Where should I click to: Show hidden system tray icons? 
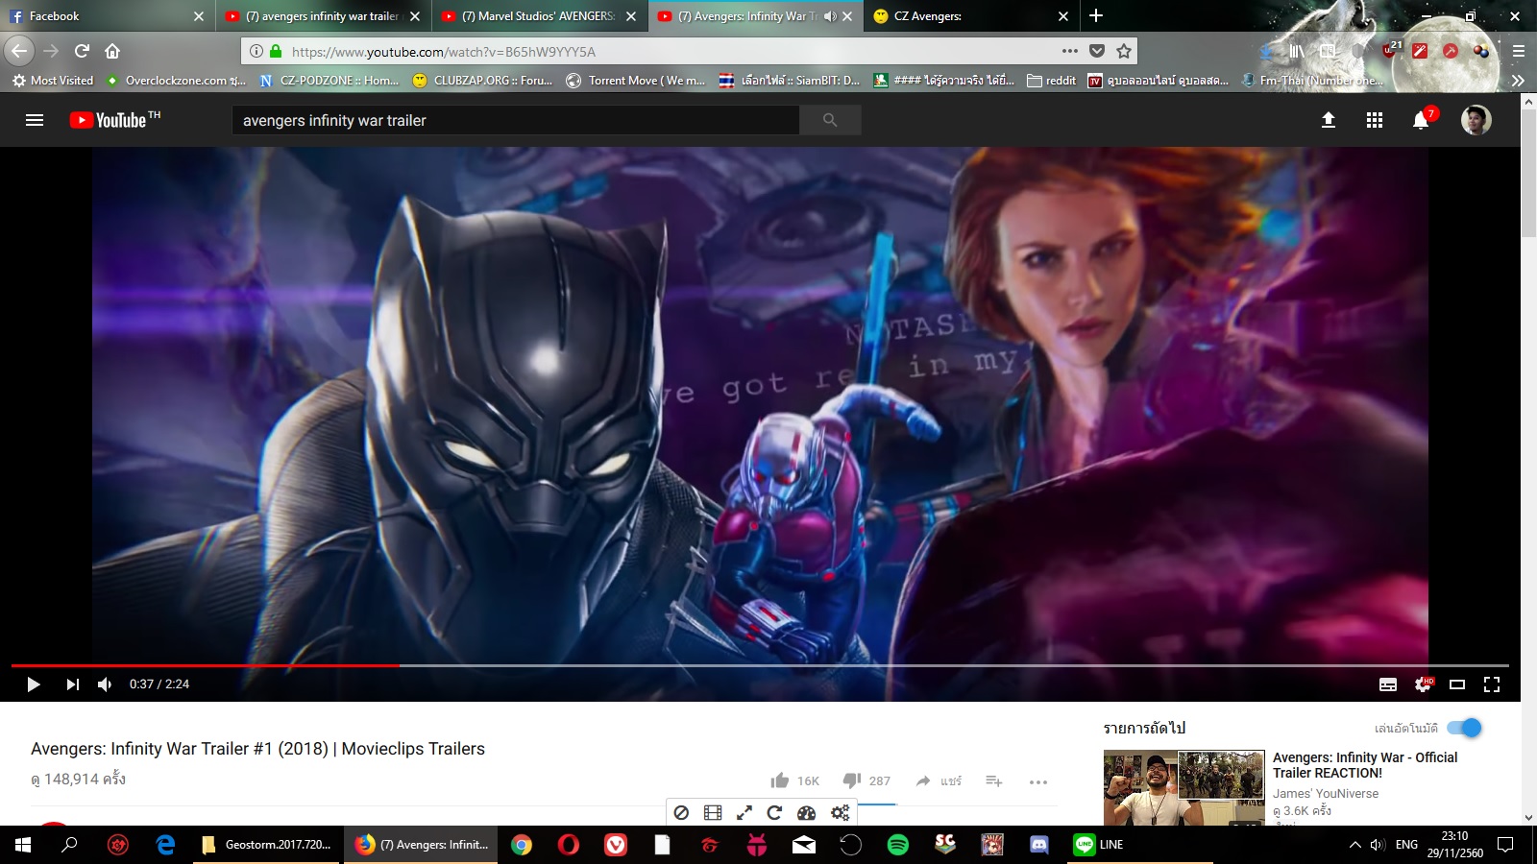tap(1354, 845)
